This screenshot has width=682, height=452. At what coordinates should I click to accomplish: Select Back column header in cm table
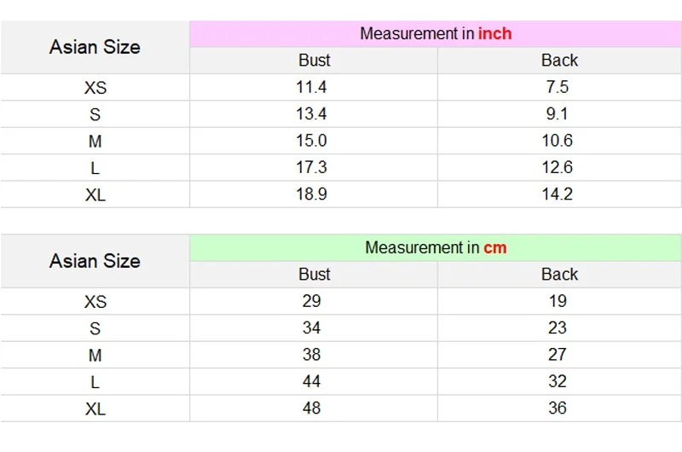pyautogui.click(x=559, y=275)
